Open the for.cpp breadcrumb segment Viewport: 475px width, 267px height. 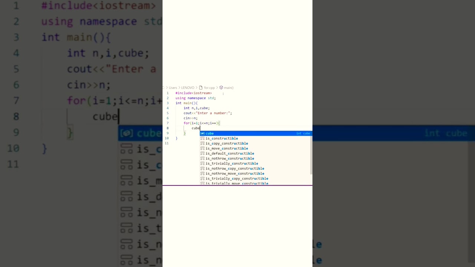pyautogui.click(x=209, y=88)
